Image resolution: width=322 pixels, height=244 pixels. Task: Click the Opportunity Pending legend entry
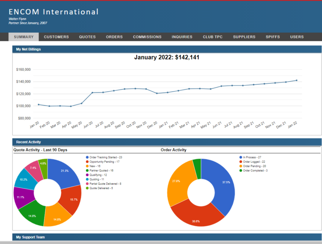(x=103, y=162)
